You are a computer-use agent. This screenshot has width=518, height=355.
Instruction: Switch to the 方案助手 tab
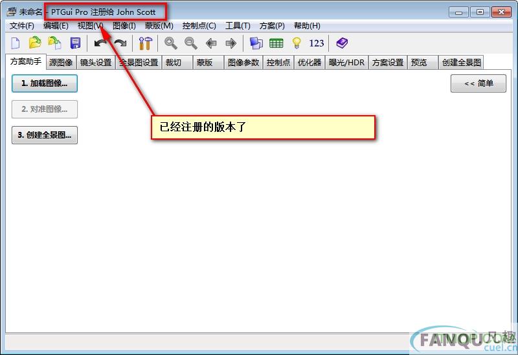tap(26, 61)
